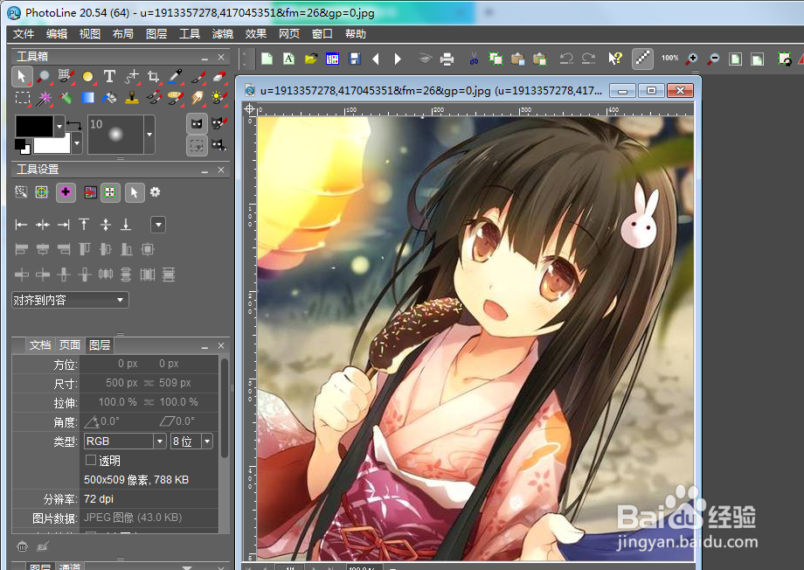Viewport: 804px width, 570px height.
Task: Switch to the 图层 properties tab
Action: point(100,344)
